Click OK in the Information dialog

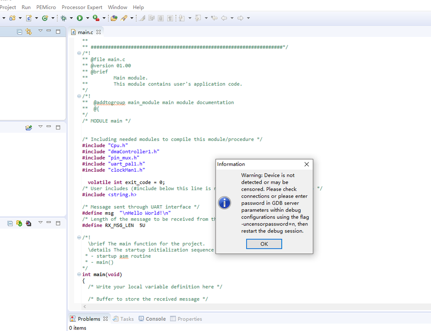pyautogui.click(x=264, y=244)
